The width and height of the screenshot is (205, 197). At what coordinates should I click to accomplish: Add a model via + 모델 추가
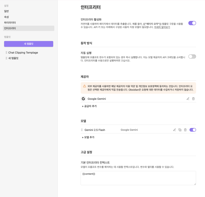88,137
